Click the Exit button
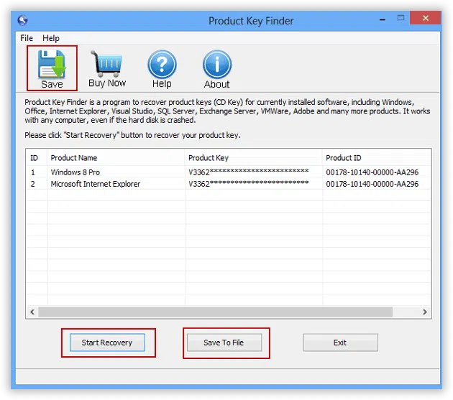The width and height of the screenshot is (453, 400). (340, 343)
